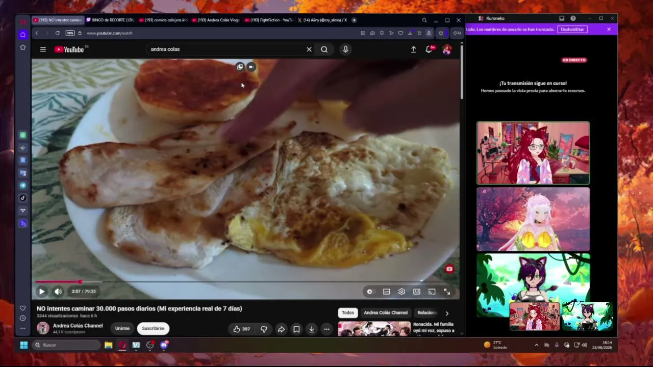Pop out the video with the overlay icon
653x367 pixels.
point(240,67)
